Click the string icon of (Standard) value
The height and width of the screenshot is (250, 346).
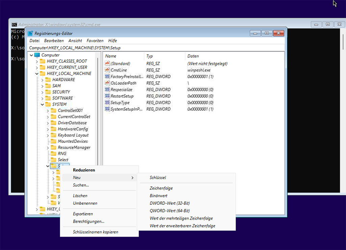107,63
